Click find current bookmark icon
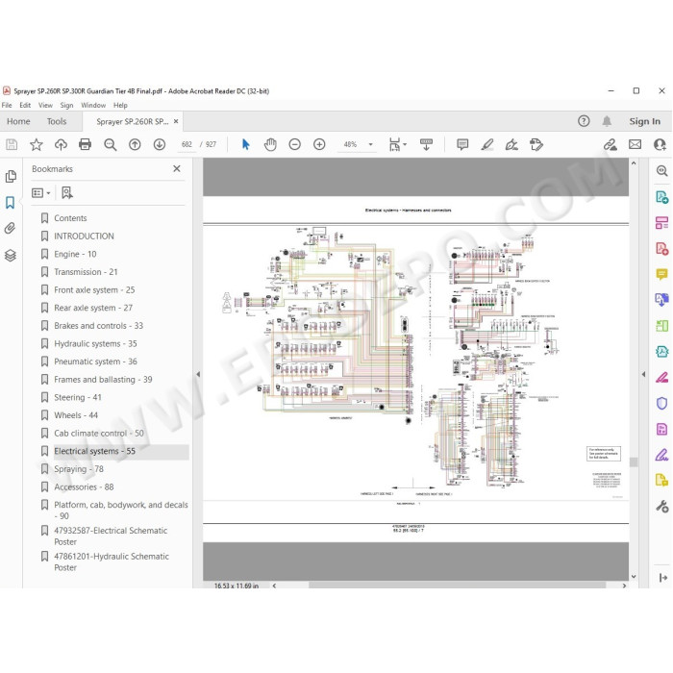This screenshot has width=673, height=673. tap(67, 192)
